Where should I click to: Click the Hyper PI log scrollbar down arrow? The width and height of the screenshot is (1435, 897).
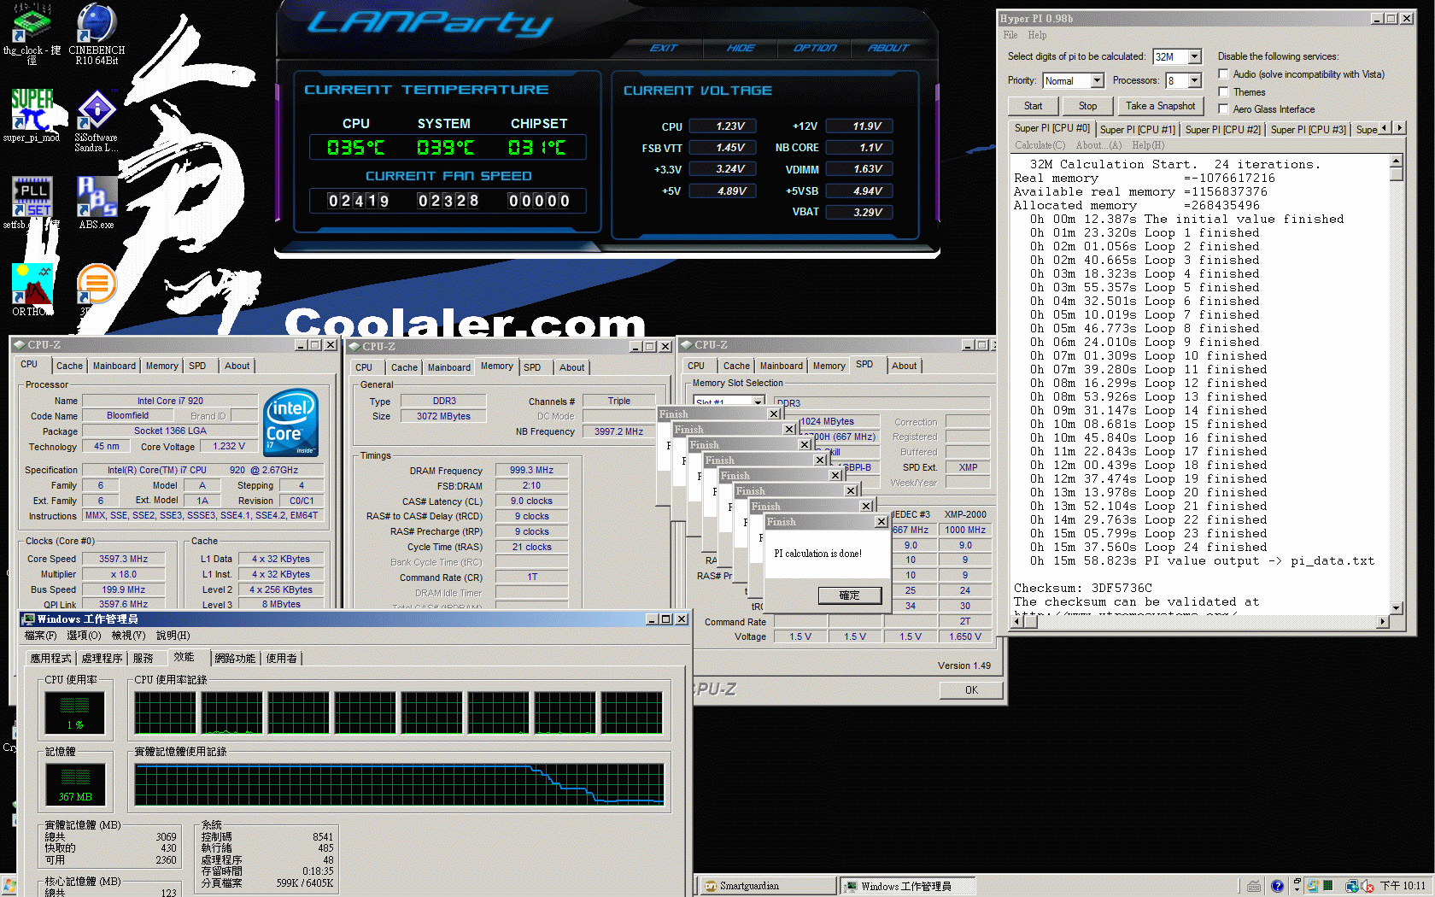1397,608
